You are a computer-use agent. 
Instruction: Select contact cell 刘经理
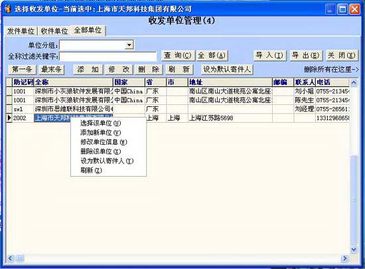pos(305,109)
